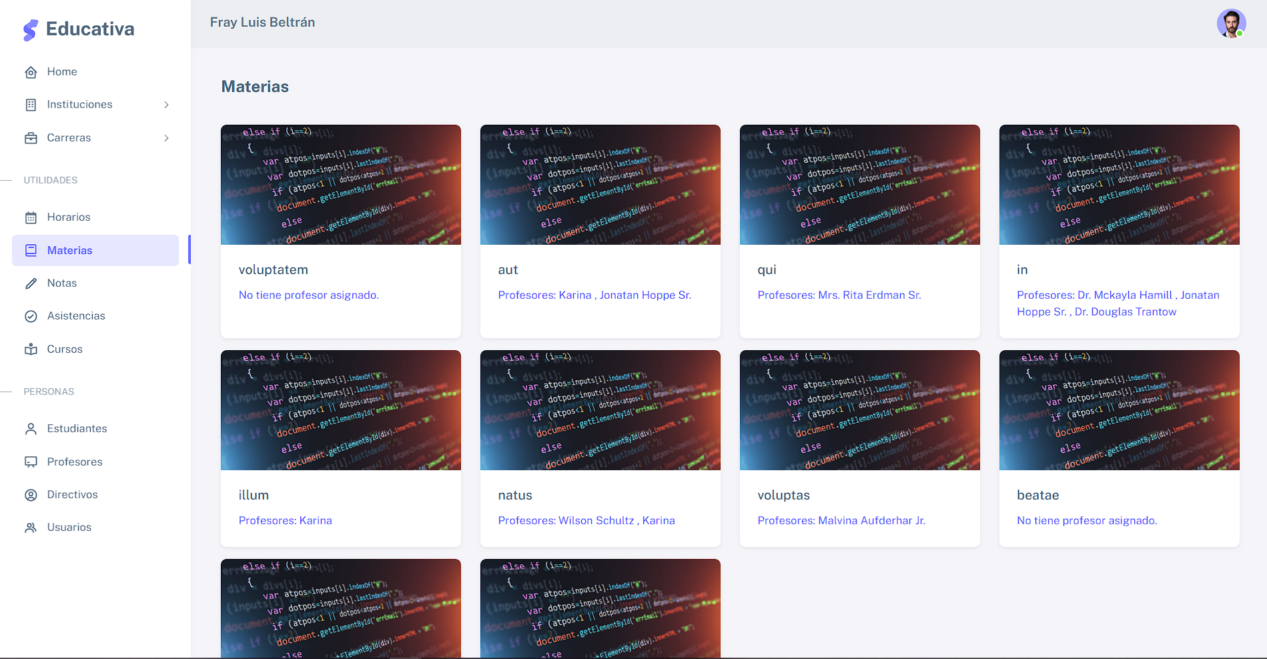Image resolution: width=1267 pixels, height=659 pixels.
Task: Expand the Instituciones submenu chevron
Action: (x=166, y=105)
